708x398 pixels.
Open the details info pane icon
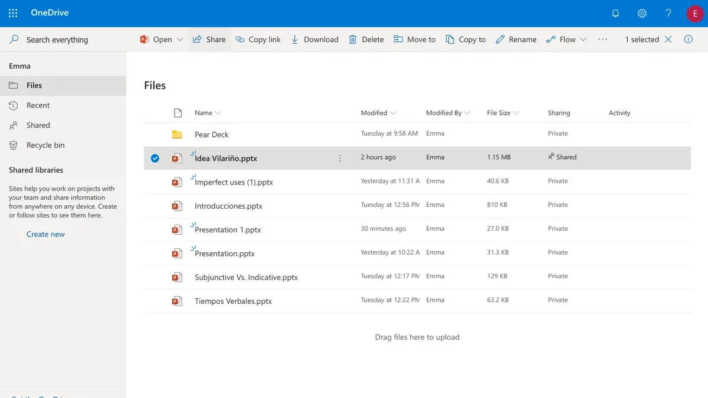click(688, 40)
